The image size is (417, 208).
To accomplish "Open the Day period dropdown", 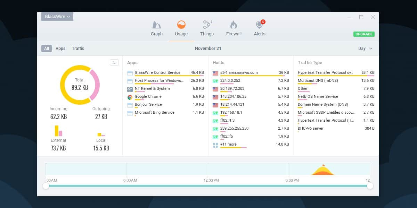I will pyautogui.click(x=365, y=49).
